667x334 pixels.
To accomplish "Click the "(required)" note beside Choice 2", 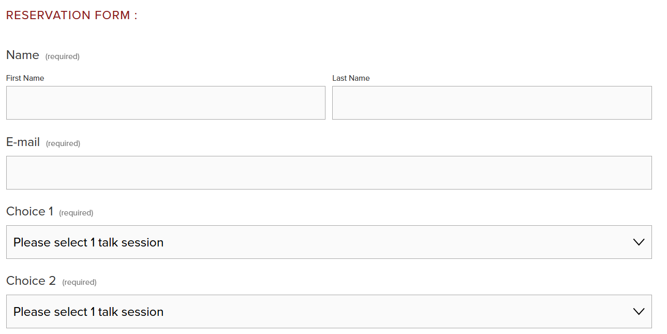I will [79, 282].
